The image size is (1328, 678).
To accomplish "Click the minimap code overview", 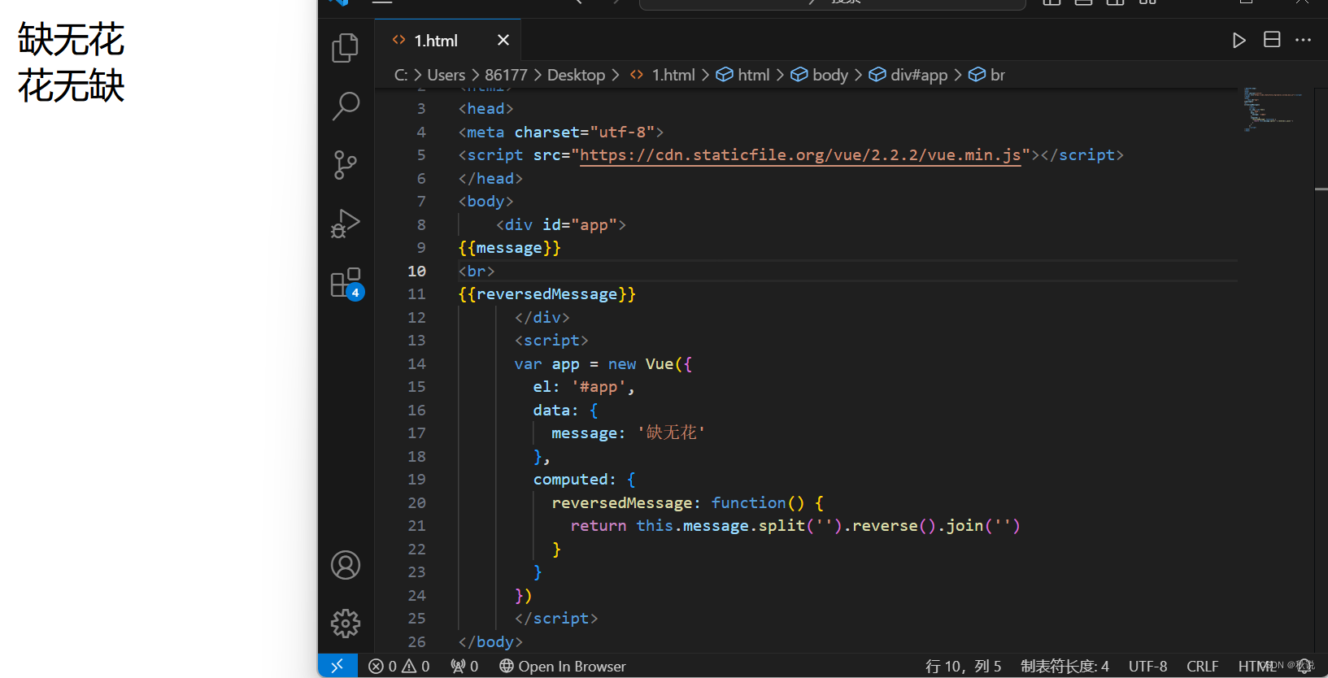I will tap(1273, 110).
